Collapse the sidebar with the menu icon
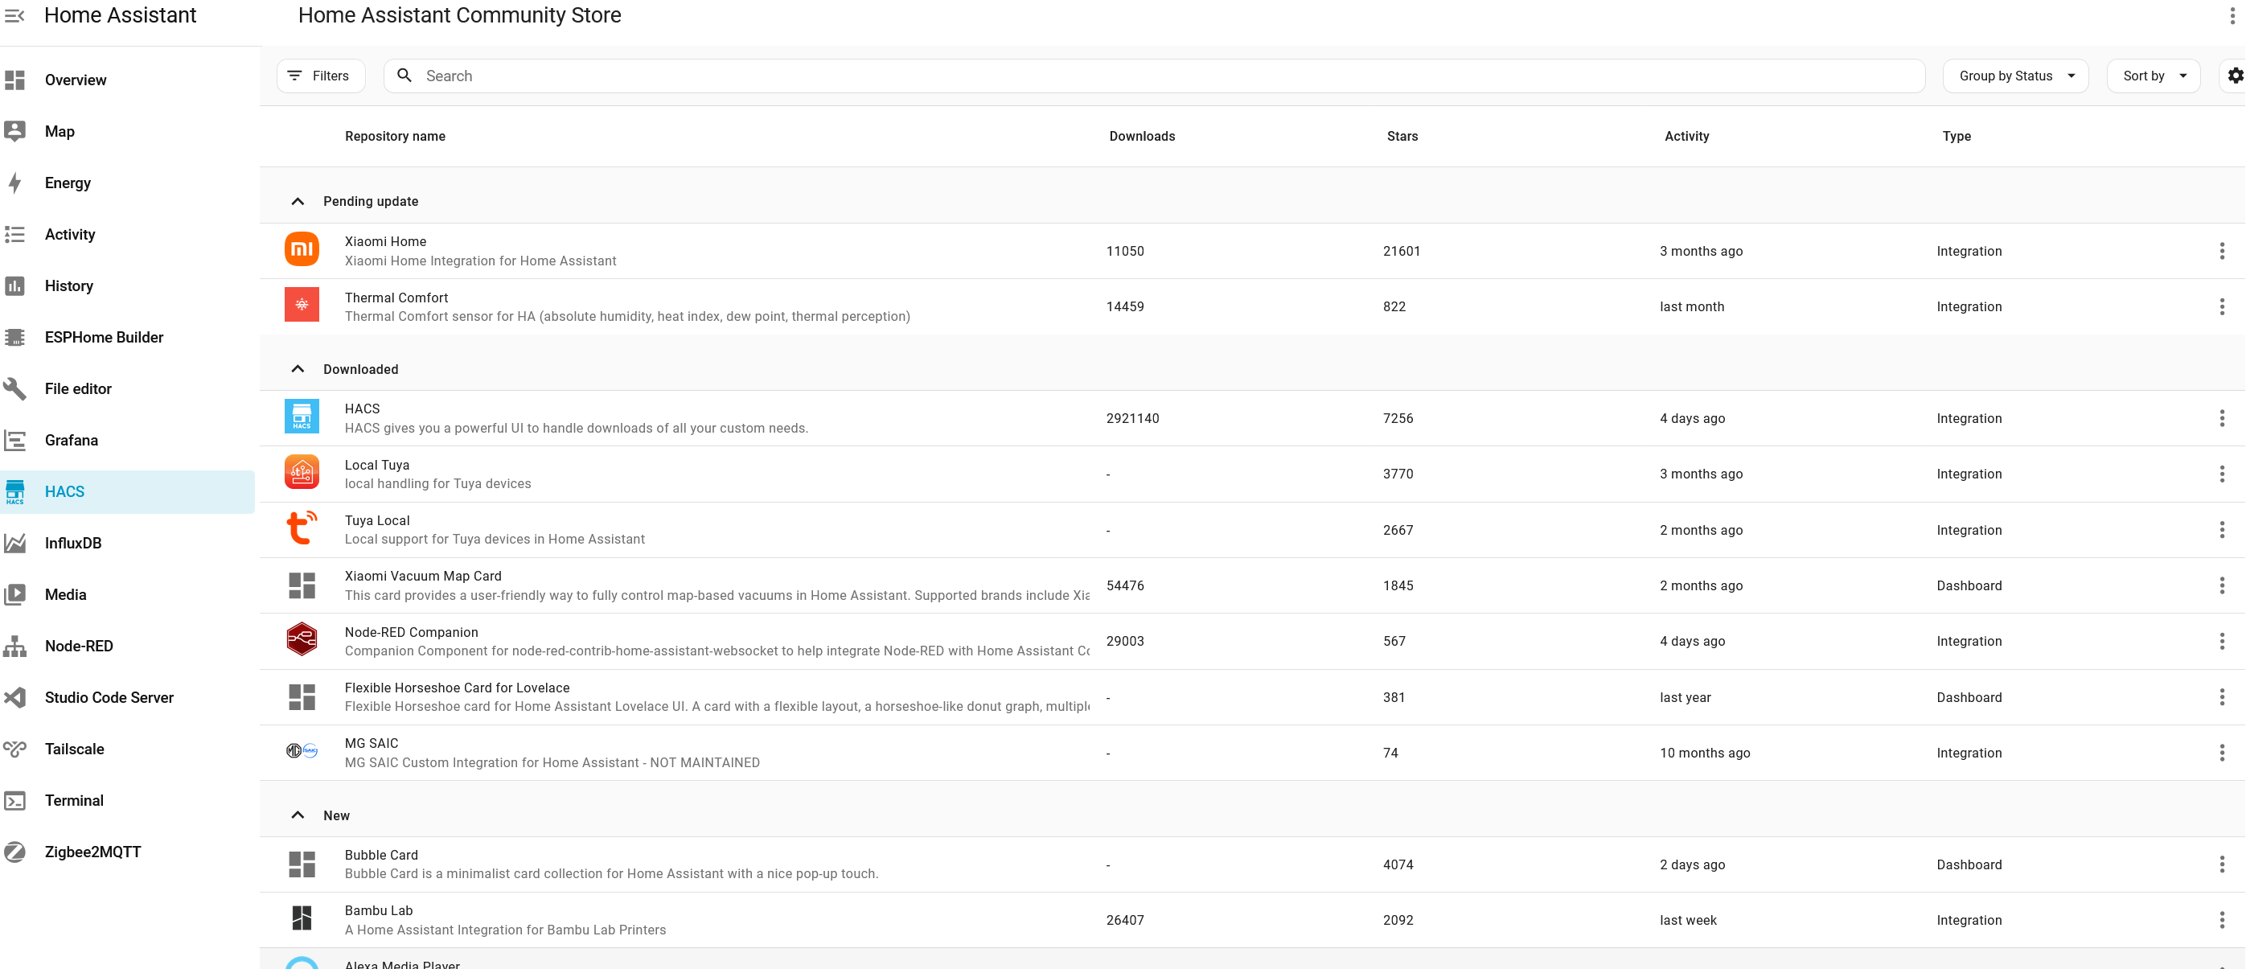Image resolution: width=2246 pixels, height=969 pixels. tap(14, 14)
